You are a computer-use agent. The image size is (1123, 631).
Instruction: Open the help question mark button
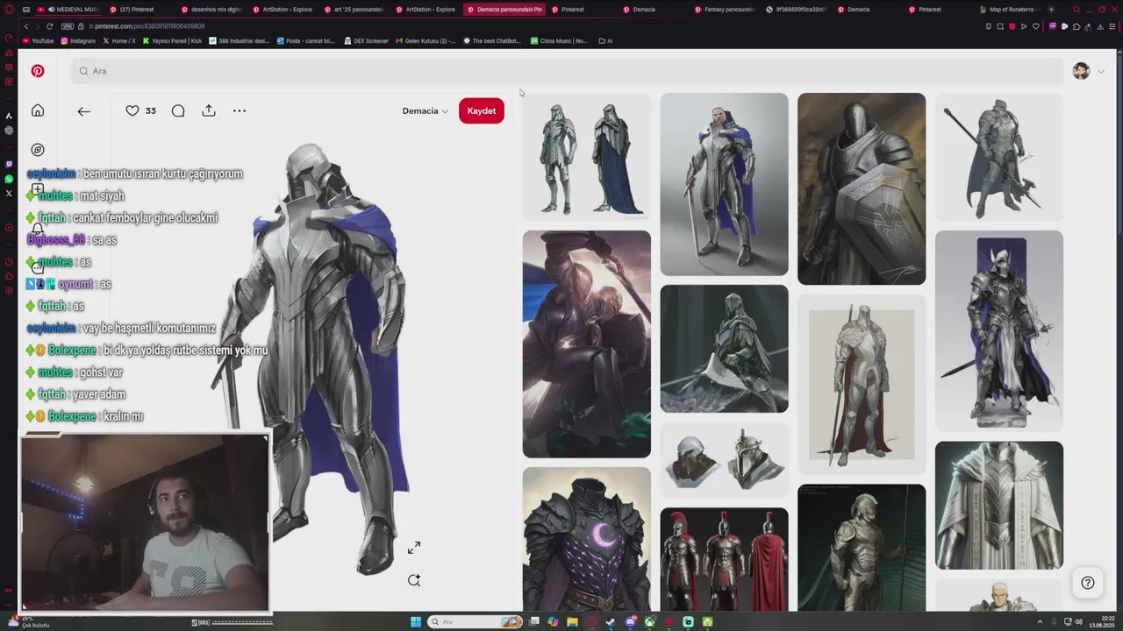[x=1088, y=583]
